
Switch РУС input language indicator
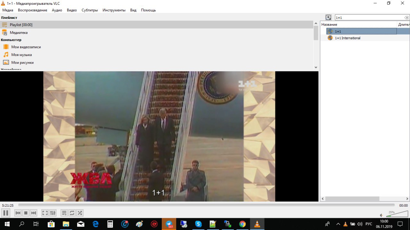[369, 224]
